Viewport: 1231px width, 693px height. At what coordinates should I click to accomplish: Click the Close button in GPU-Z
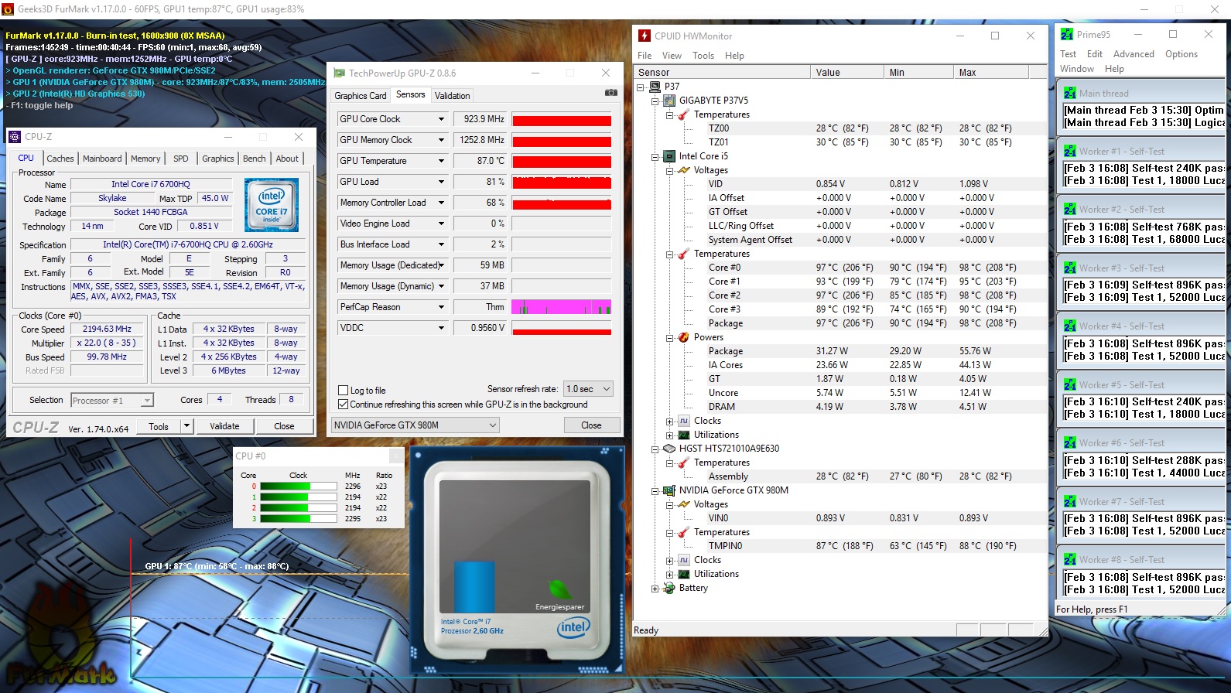click(x=591, y=425)
